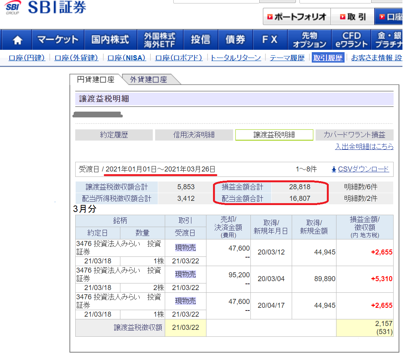This screenshot has height=358, width=404.
Task: Click the 配当所得税徴収額合計 value 3,412
Action: [186, 199]
